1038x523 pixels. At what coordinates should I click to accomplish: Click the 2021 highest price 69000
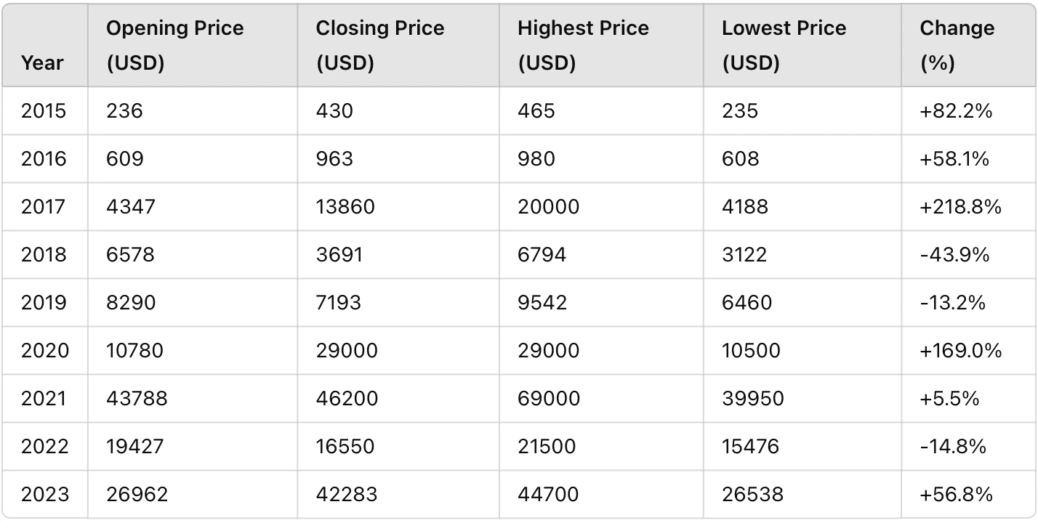pos(549,399)
